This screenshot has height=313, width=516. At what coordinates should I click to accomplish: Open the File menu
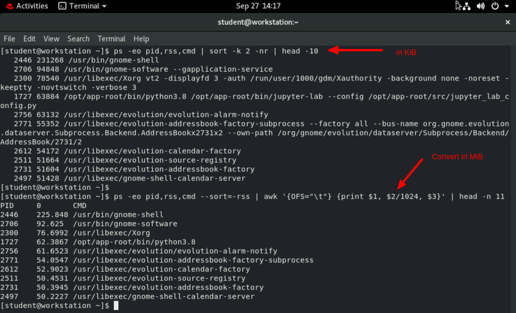[9, 39]
